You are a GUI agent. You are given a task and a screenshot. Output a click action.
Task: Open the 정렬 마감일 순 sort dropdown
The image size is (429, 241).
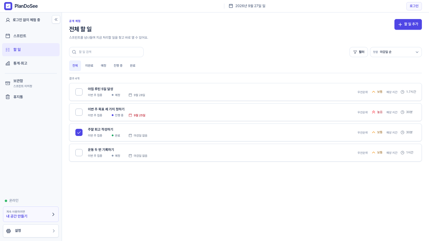[x=396, y=52]
